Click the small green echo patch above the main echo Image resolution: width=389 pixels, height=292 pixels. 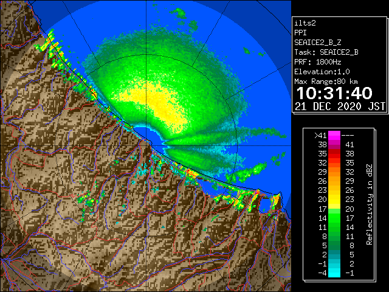tap(179, 12)
